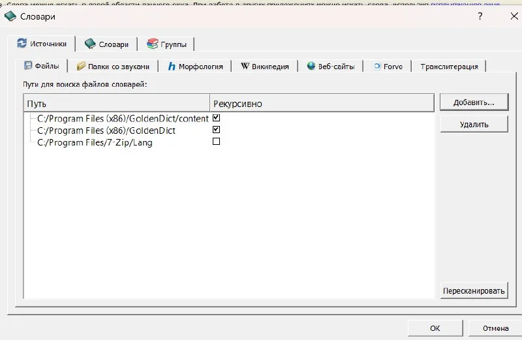Screen dimensions: 522x340
Task: Enable recursive for the 7-Zip/Lang path
Action: click(x=217, y=142)
